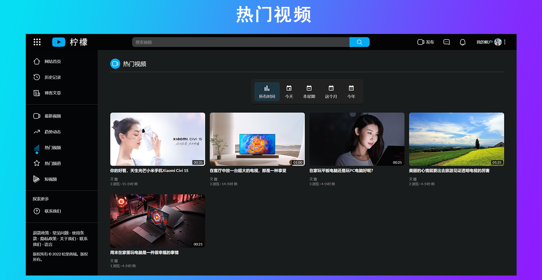Open the living room TV video thumbnail
The height and width of the screenshot is (280, 542).
click(x=257, y=139)
